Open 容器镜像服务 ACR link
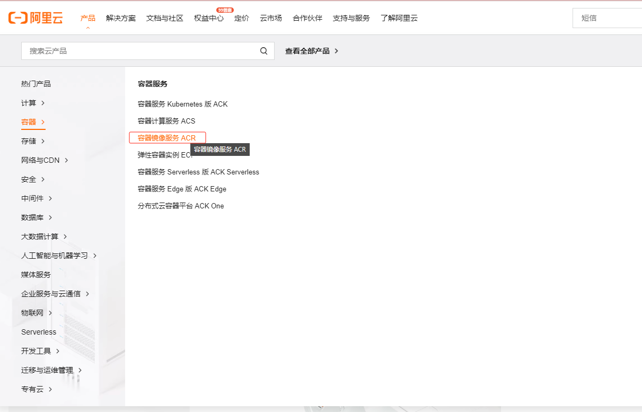642x412 pixels. [167, 138]
